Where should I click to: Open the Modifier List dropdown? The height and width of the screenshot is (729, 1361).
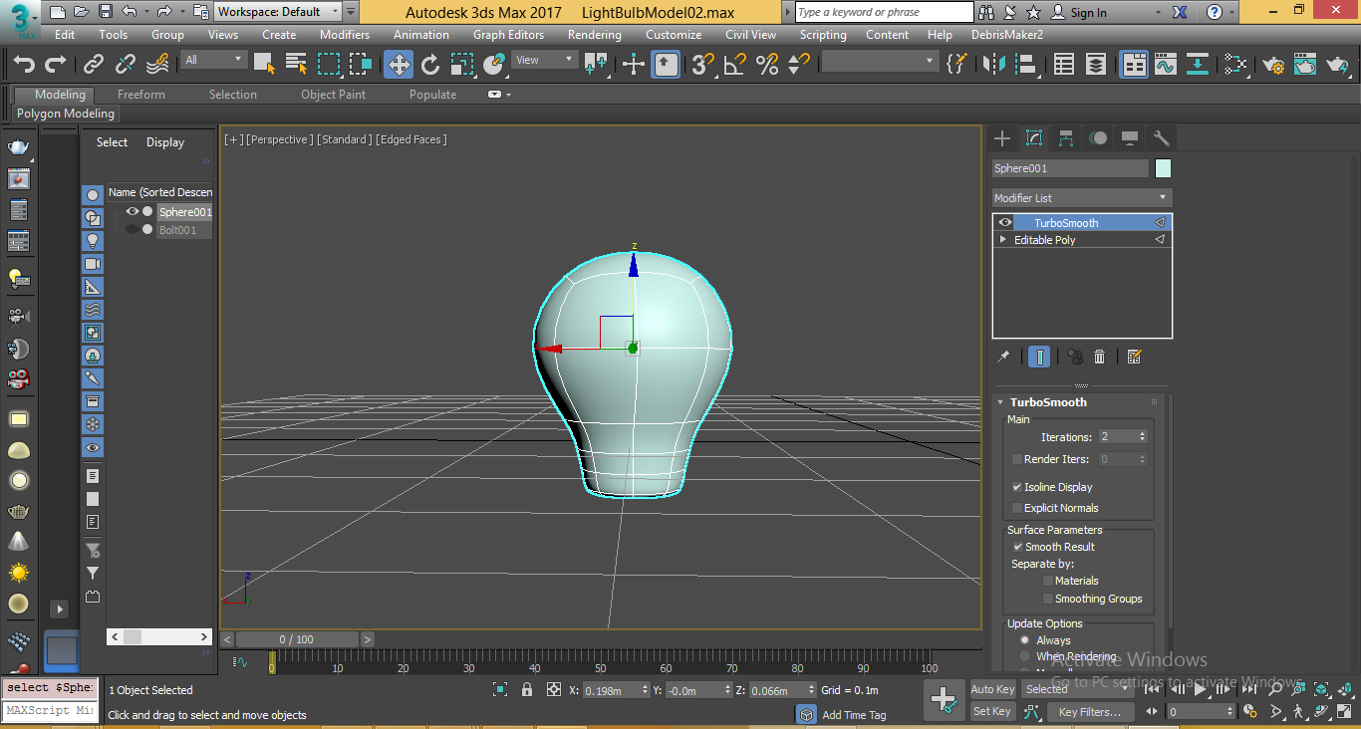coord(1082,198)
